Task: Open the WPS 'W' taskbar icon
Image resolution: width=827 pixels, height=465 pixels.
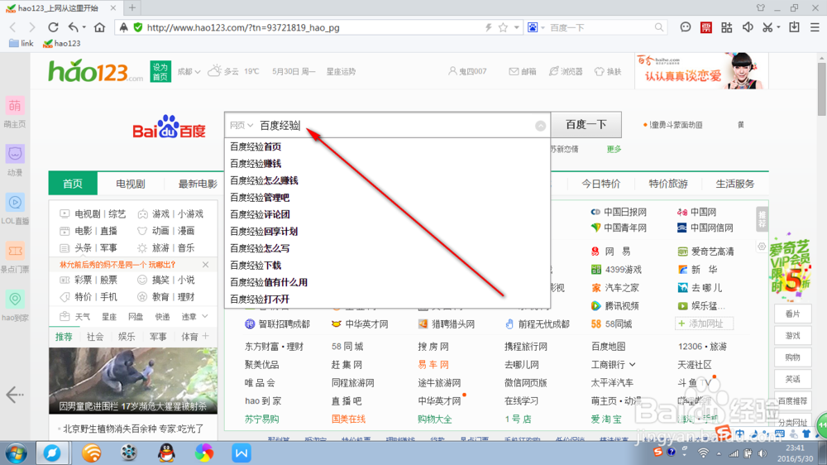Action: [x=241, y=453]
